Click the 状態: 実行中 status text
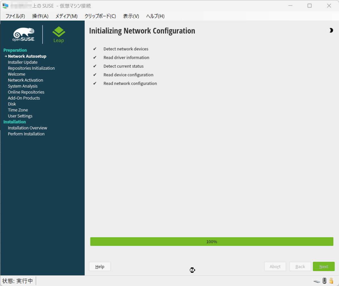339x286 pixels. [18, 281]
